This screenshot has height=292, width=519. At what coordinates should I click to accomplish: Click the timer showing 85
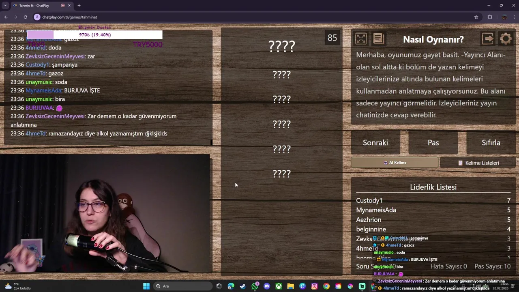(332, 38)
